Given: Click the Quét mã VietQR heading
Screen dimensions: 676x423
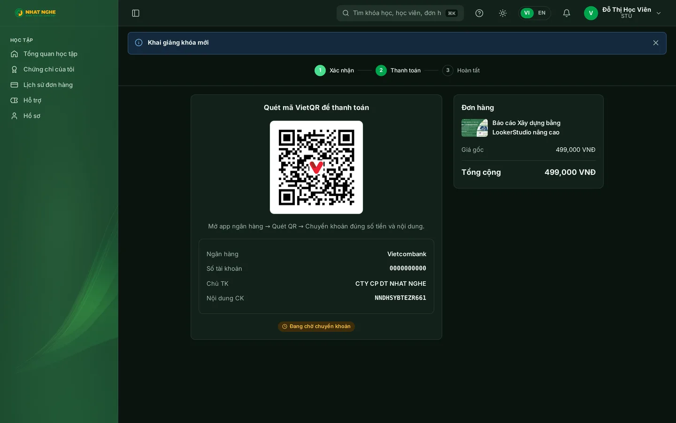Looking at the screenshot, I should pos(316,108).
